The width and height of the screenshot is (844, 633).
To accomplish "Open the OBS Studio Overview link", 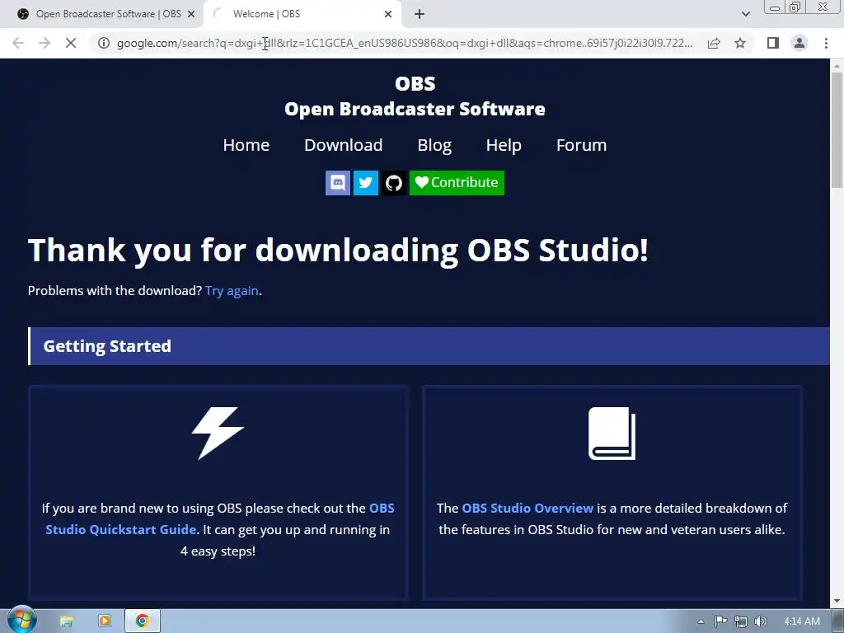I will (527, 508).
